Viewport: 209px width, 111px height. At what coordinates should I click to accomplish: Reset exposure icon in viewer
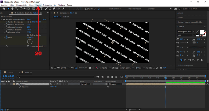pyautogui.click(x=161, y=68)
